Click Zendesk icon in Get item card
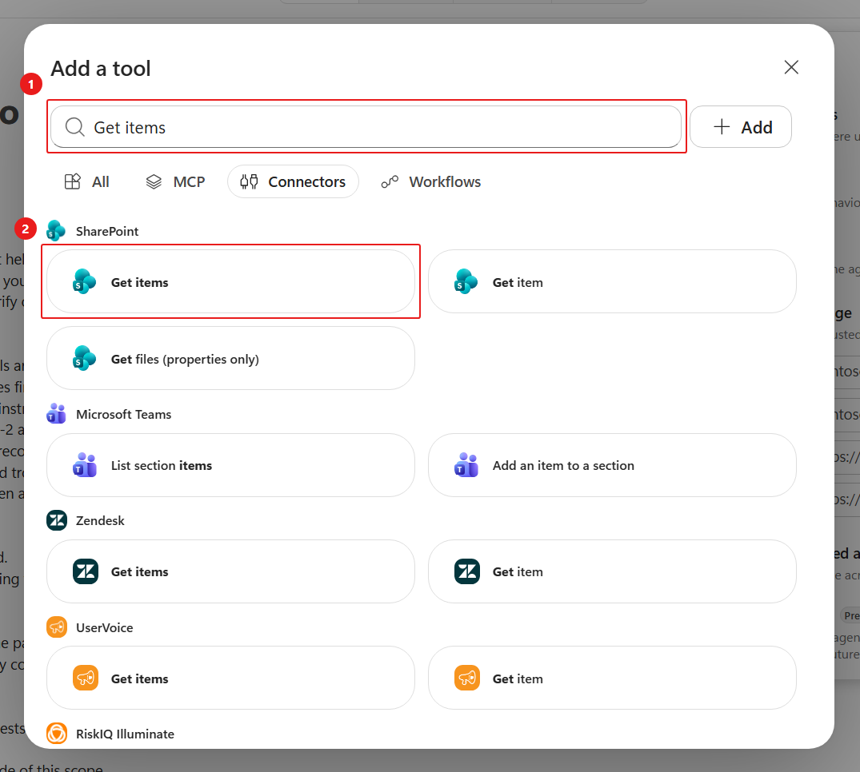Image resolution: width=860 pixels, height=772 pixels. point(467,571)
